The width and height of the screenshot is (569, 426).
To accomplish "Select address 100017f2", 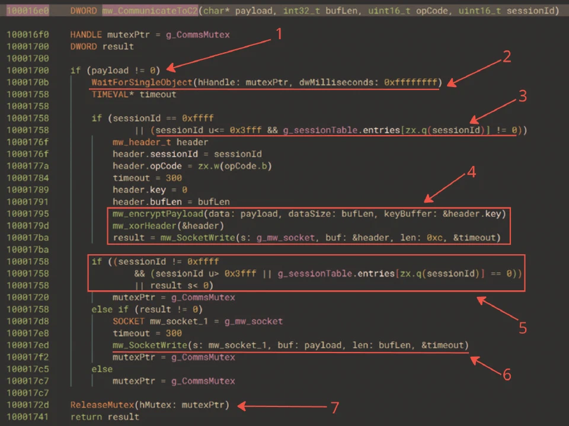I will point(28,357).
